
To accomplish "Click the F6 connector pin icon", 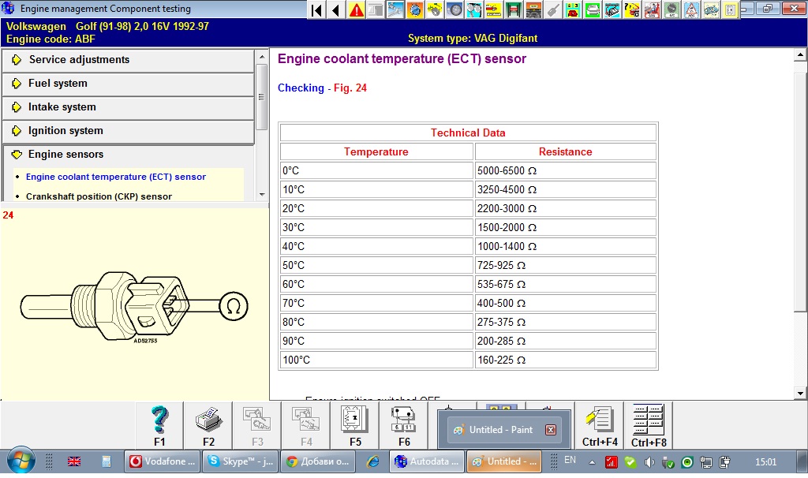I will coord(404,420).
